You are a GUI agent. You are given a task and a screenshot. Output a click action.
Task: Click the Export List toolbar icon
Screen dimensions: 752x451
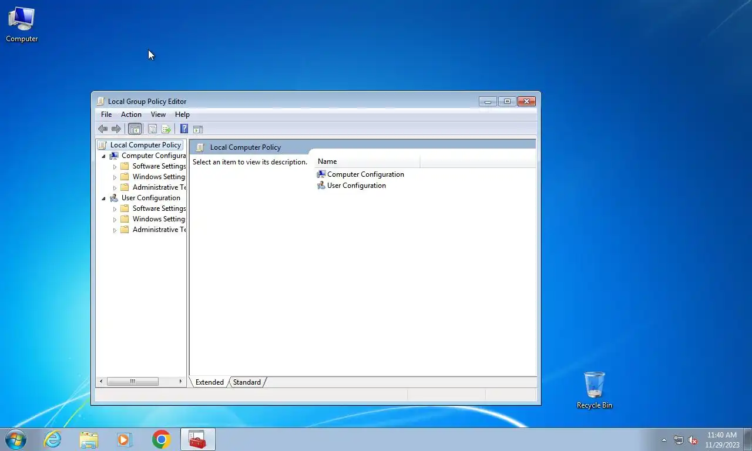[x=166, y=129]
